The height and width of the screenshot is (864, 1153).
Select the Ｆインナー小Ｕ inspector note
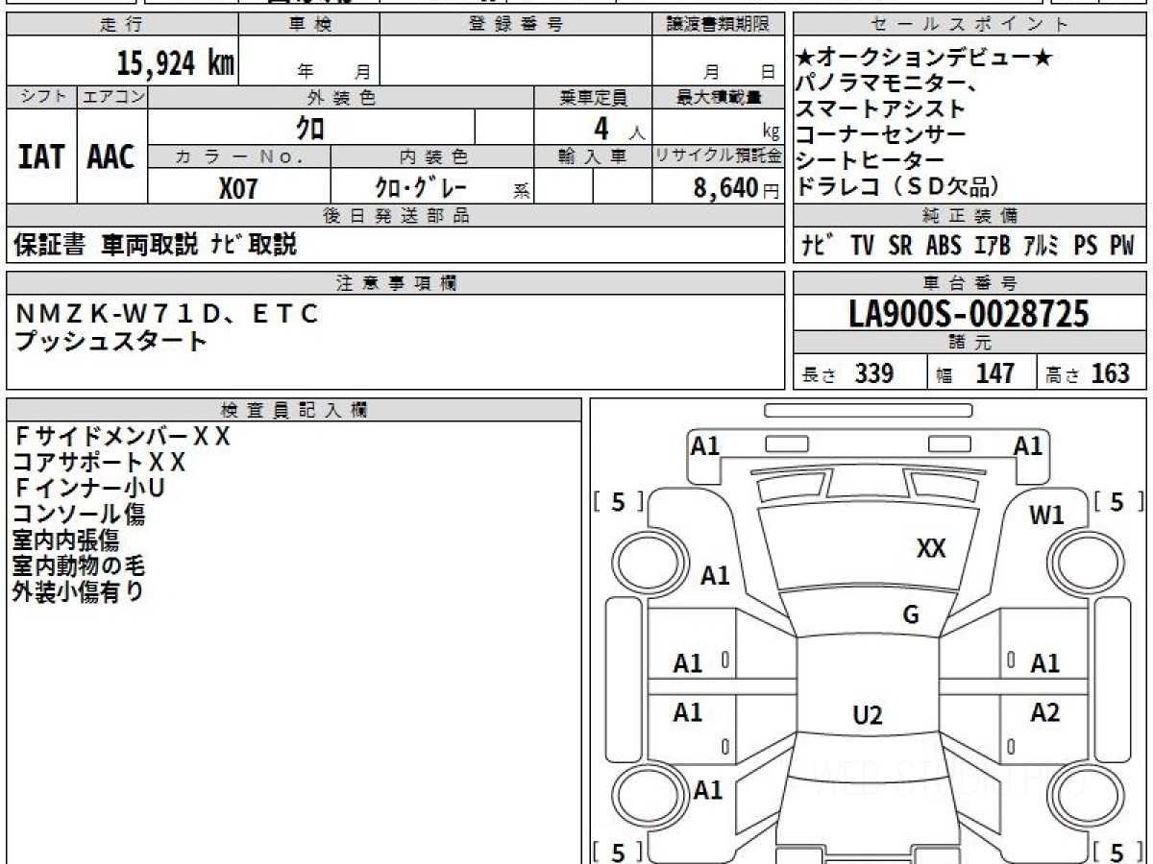[89, 488]
